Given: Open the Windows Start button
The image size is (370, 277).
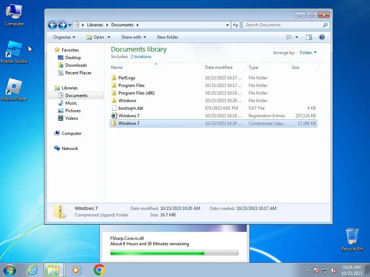Looking at the screenshot, I should (10, 270).
